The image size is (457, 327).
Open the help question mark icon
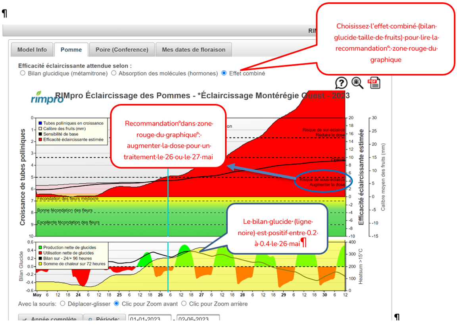[341, 83]
